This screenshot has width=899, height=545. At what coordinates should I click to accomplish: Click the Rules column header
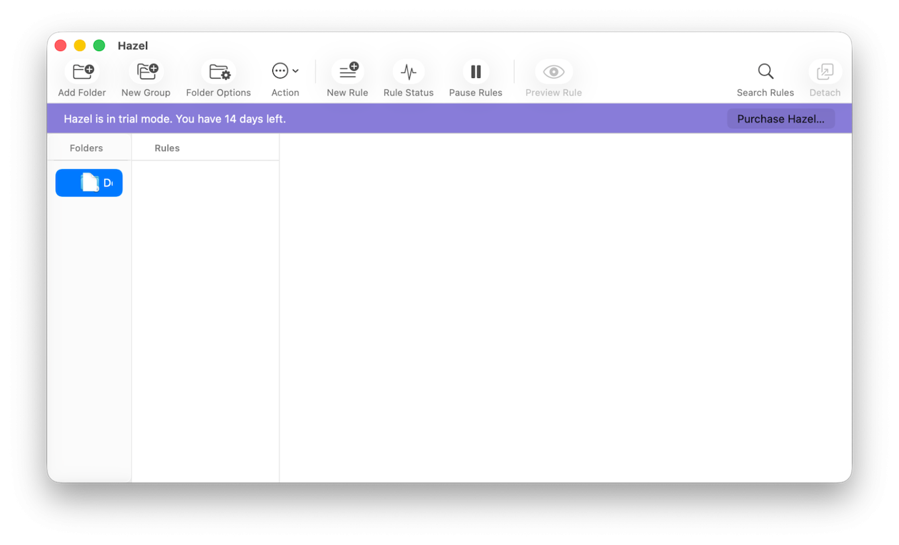point(167,148)
